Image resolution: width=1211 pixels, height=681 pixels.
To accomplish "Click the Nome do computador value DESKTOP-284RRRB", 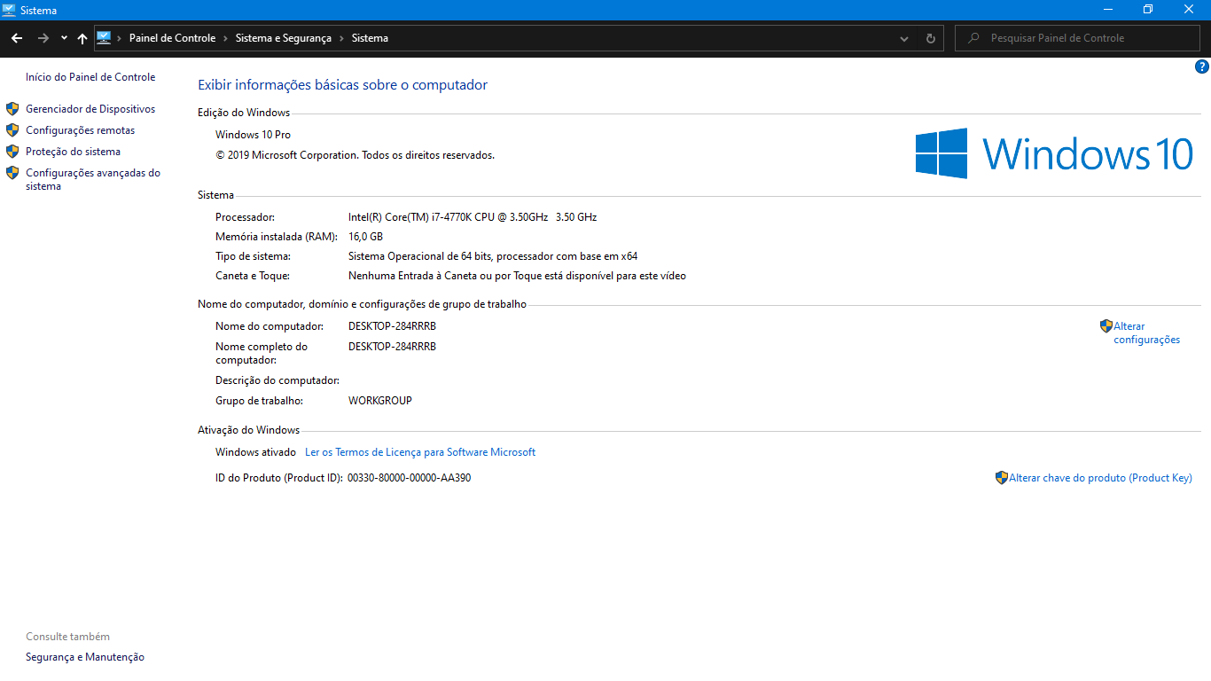I will click(392, 326).
